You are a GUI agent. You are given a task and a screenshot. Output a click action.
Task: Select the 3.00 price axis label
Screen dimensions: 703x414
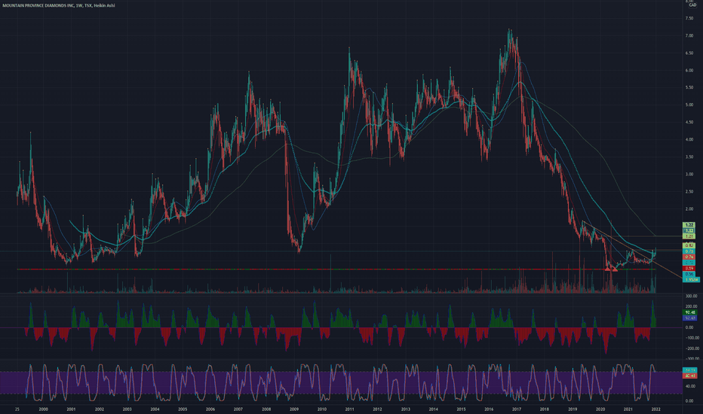click(x=689, y=175)
